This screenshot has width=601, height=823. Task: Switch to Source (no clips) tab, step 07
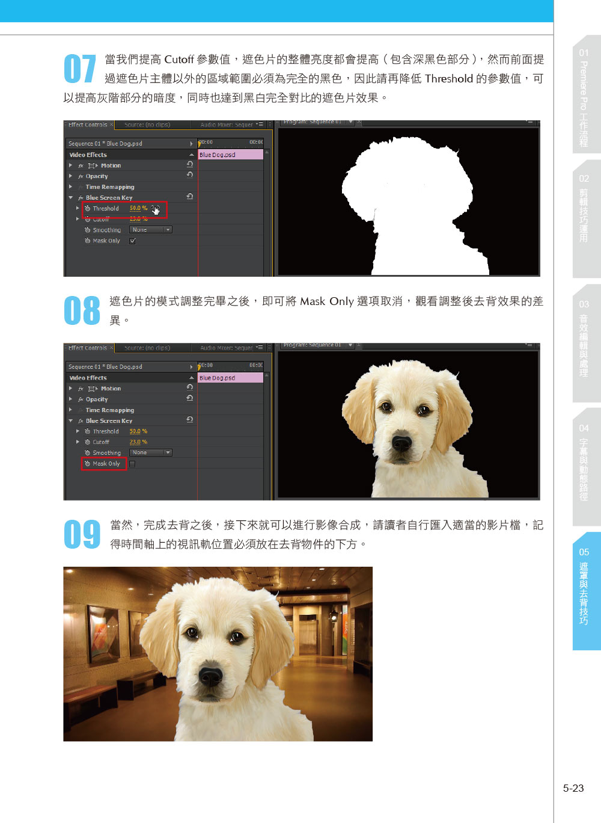147,125
